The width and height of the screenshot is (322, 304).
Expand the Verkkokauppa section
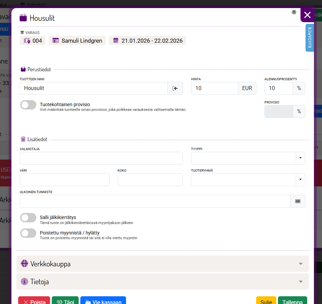click(x=163, y=264)
